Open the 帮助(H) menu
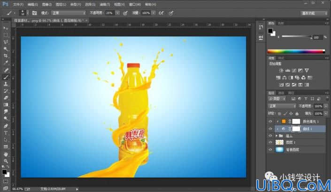Image resolution: width=331 pixels, height=192 pixels. 151,4
